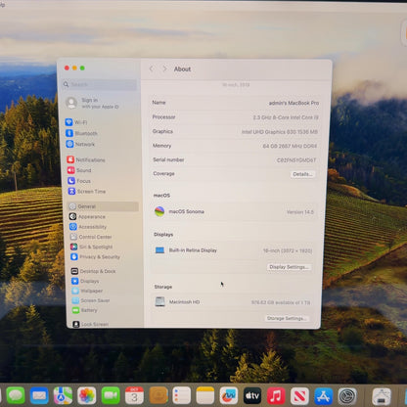Viewport: 407px width, 407px height.
Task: Click the Processor value 2.3 GHz 8-Core Intel Core i9
Action: tap(286, 117)
